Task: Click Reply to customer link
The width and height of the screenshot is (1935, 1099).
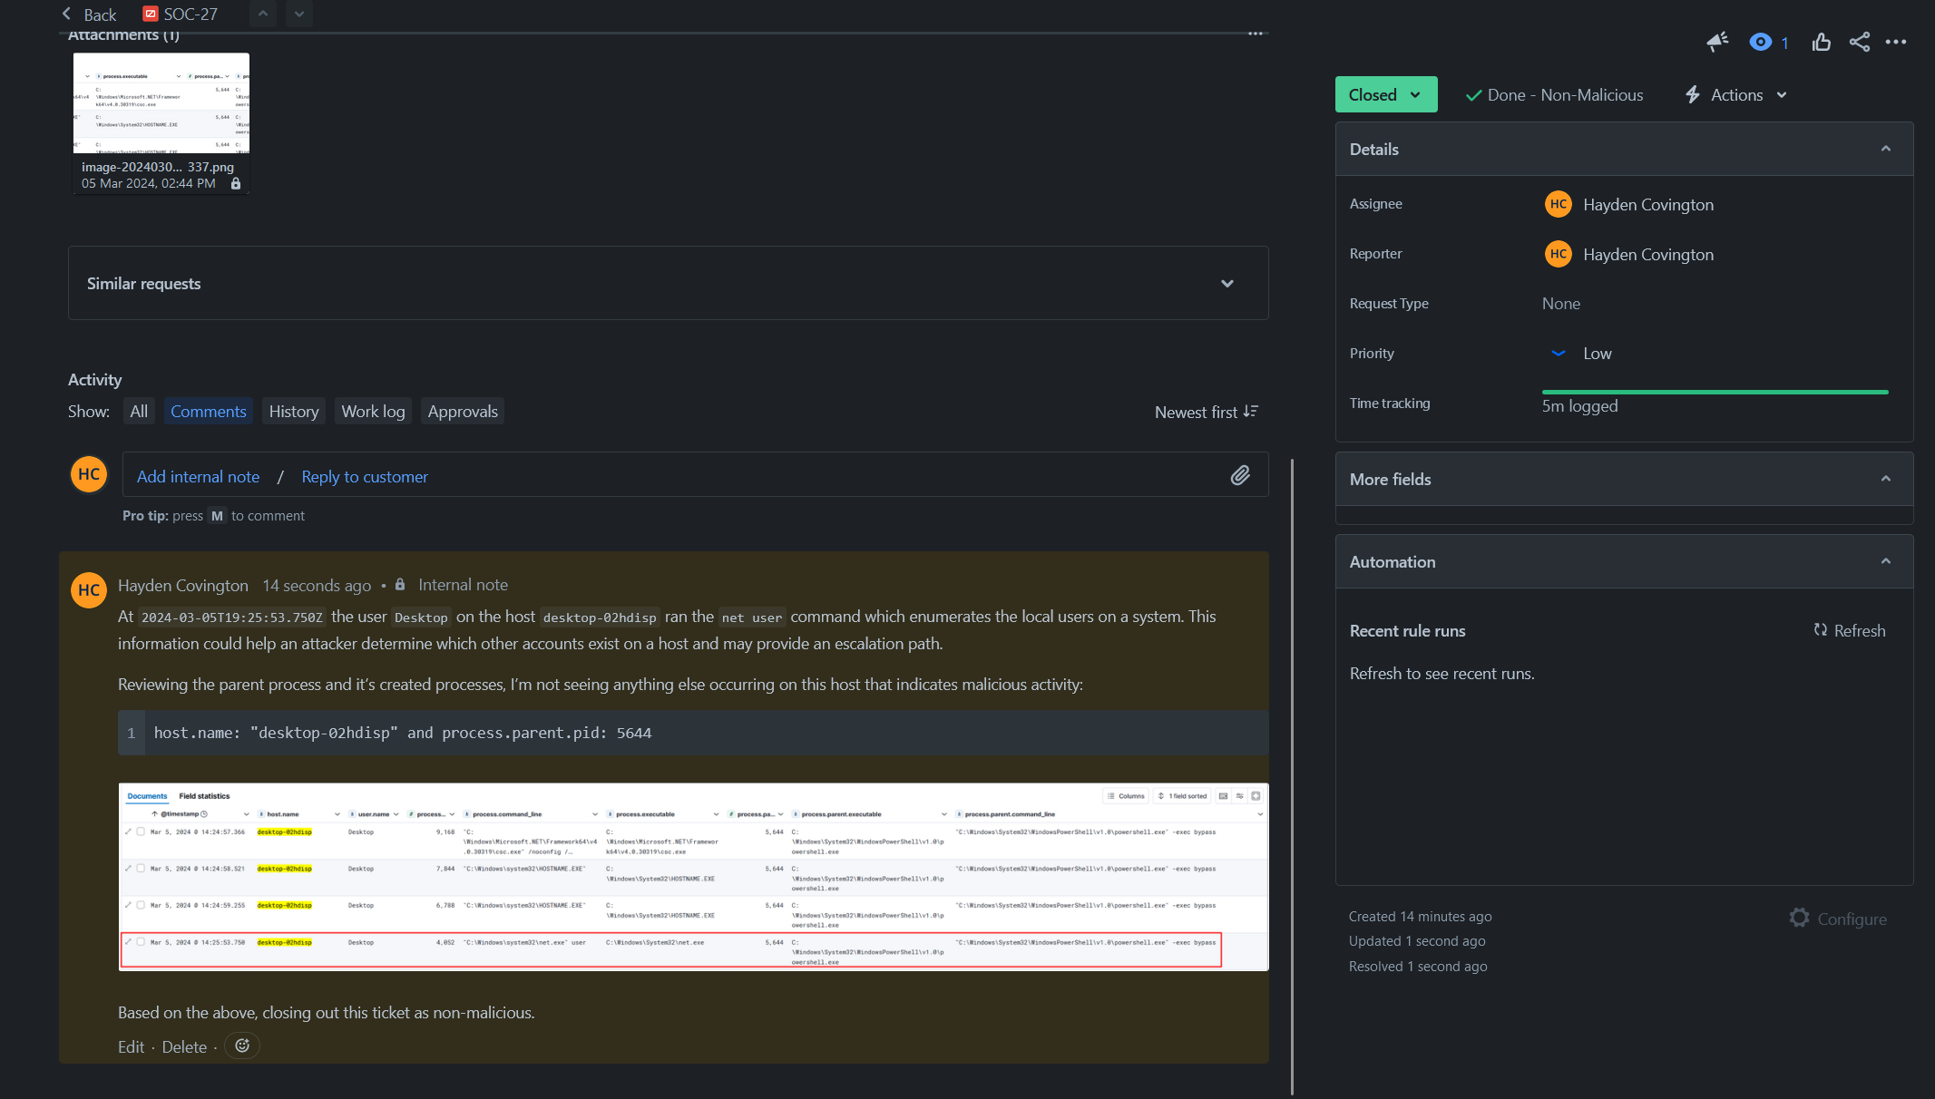Action: pos(364,476)
